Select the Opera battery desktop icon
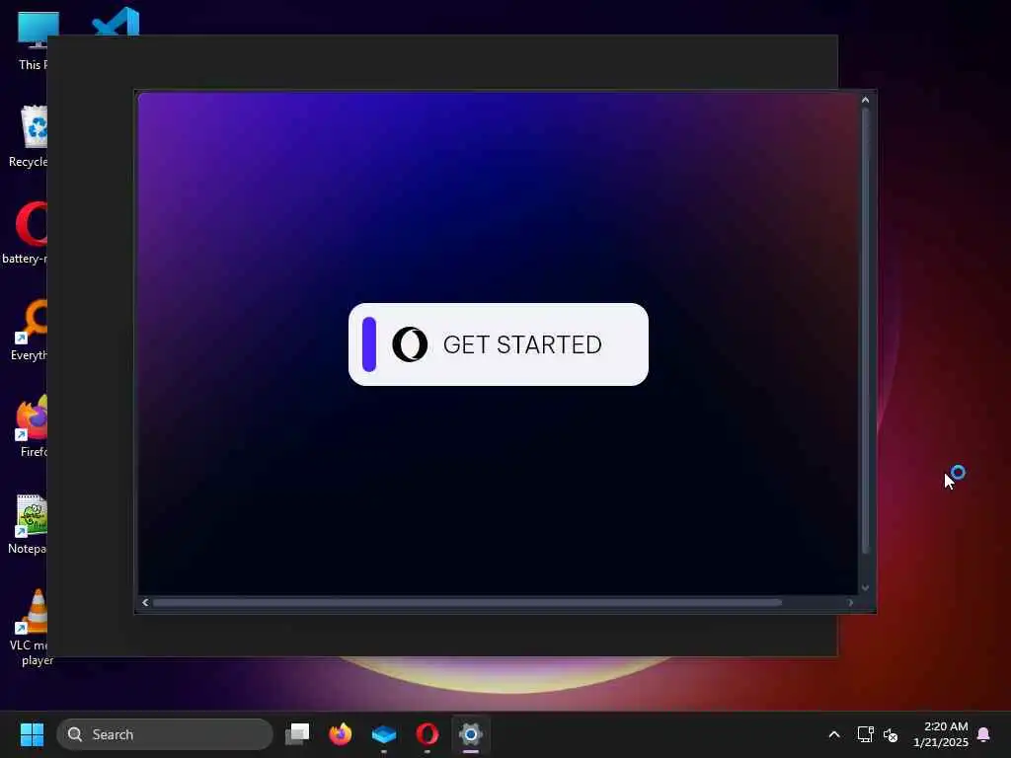Screen dimensions: 1011x758 click(x=26, y=233)
